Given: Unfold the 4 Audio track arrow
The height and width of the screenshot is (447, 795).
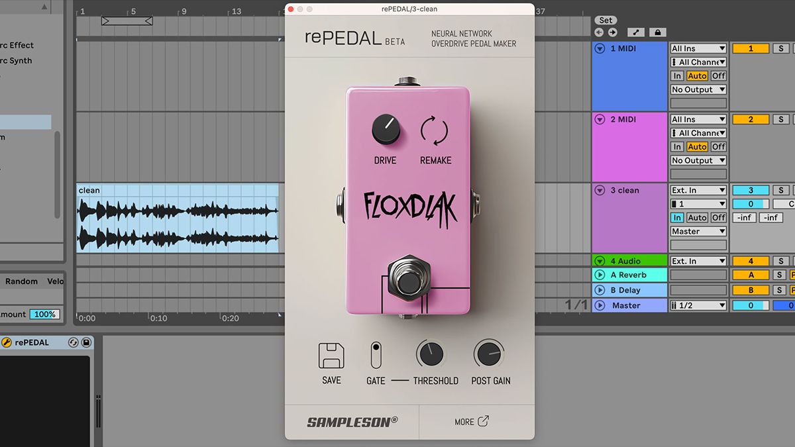Looking at the screenshot, I should (600, 261).
